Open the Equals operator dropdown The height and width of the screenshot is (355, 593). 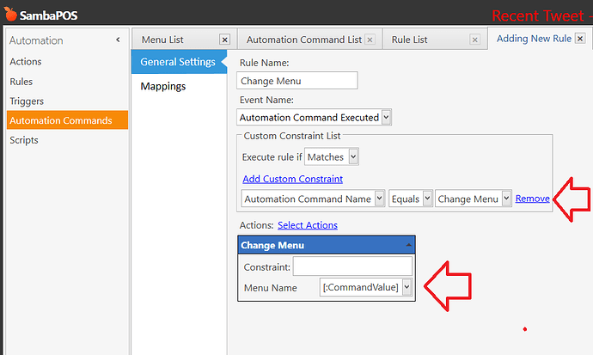pyautogui.click(x=426, y=199)
